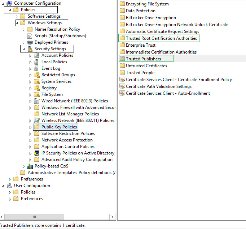Select Windows Firewall with Advanced Security
The width and height of the screenshot is (246, 229).
point(78,107)
